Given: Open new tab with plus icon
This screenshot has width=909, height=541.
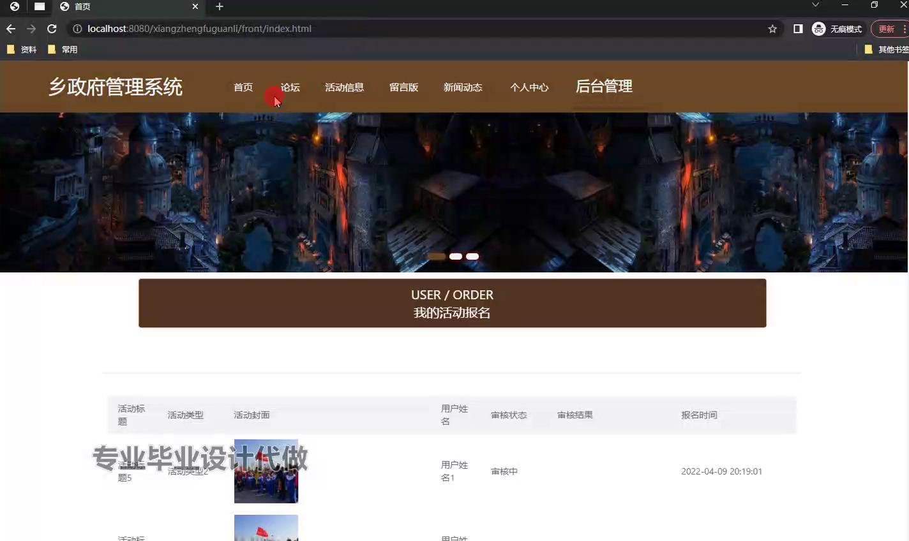Looking at the screenshot, I should pyautogui.click(x=220, y=6).
